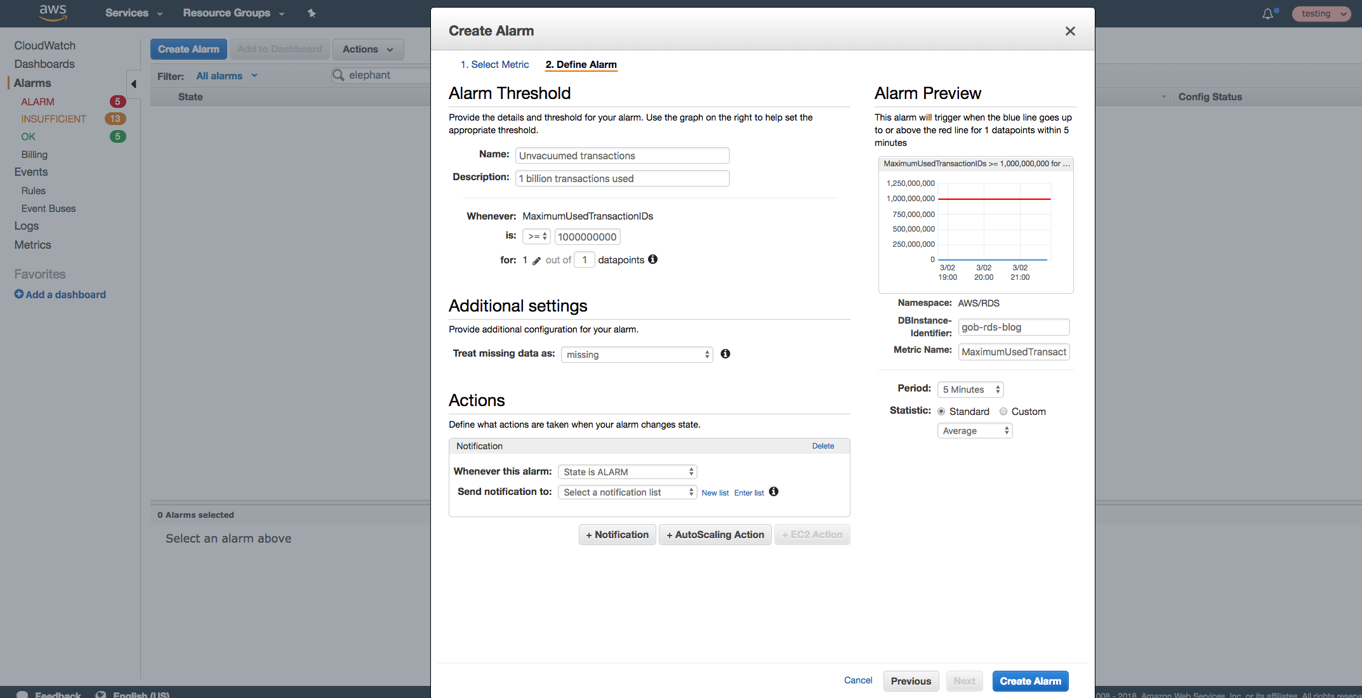The width and height of the screenshot is (1362, 698).
Task: Click the alarm Name input field
Action: tap(622, 155)
